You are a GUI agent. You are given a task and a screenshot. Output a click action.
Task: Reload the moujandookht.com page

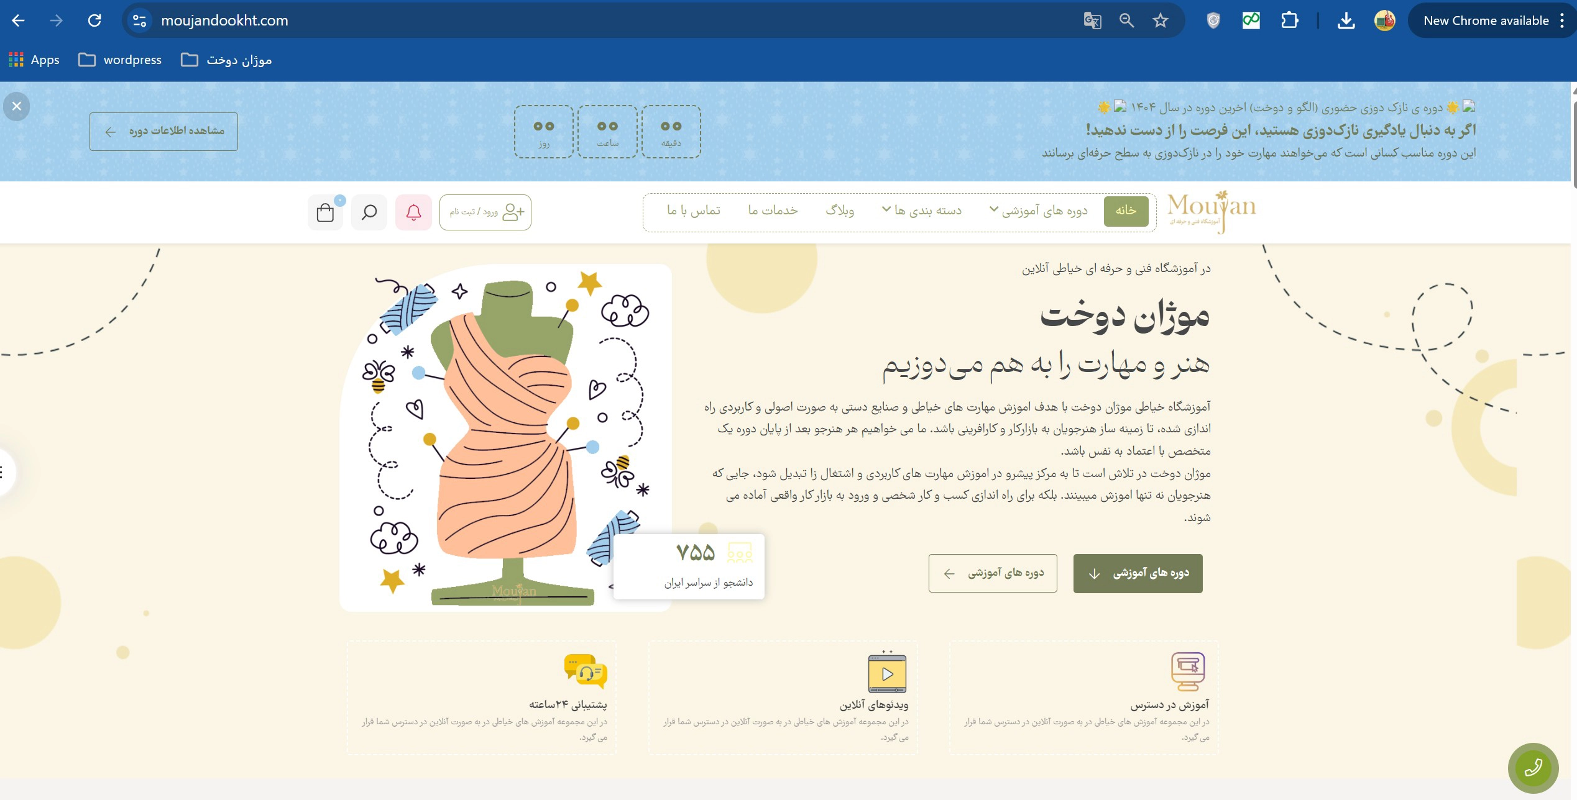pyautogui.click(x=94, y=20)
